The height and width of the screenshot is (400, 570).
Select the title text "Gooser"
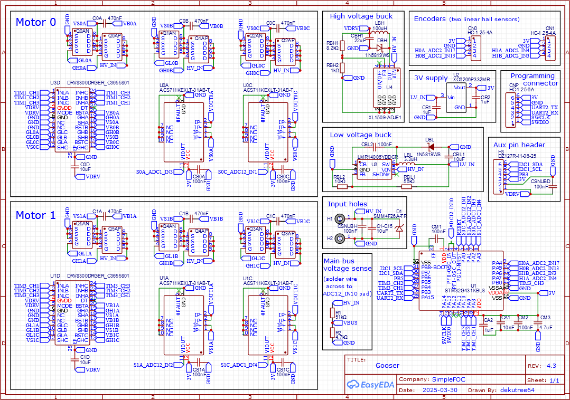click(387, 366)
